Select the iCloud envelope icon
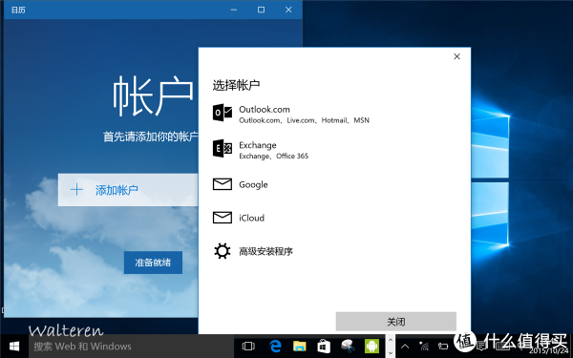The image size is (573, 358). click(x=223, y=218)
